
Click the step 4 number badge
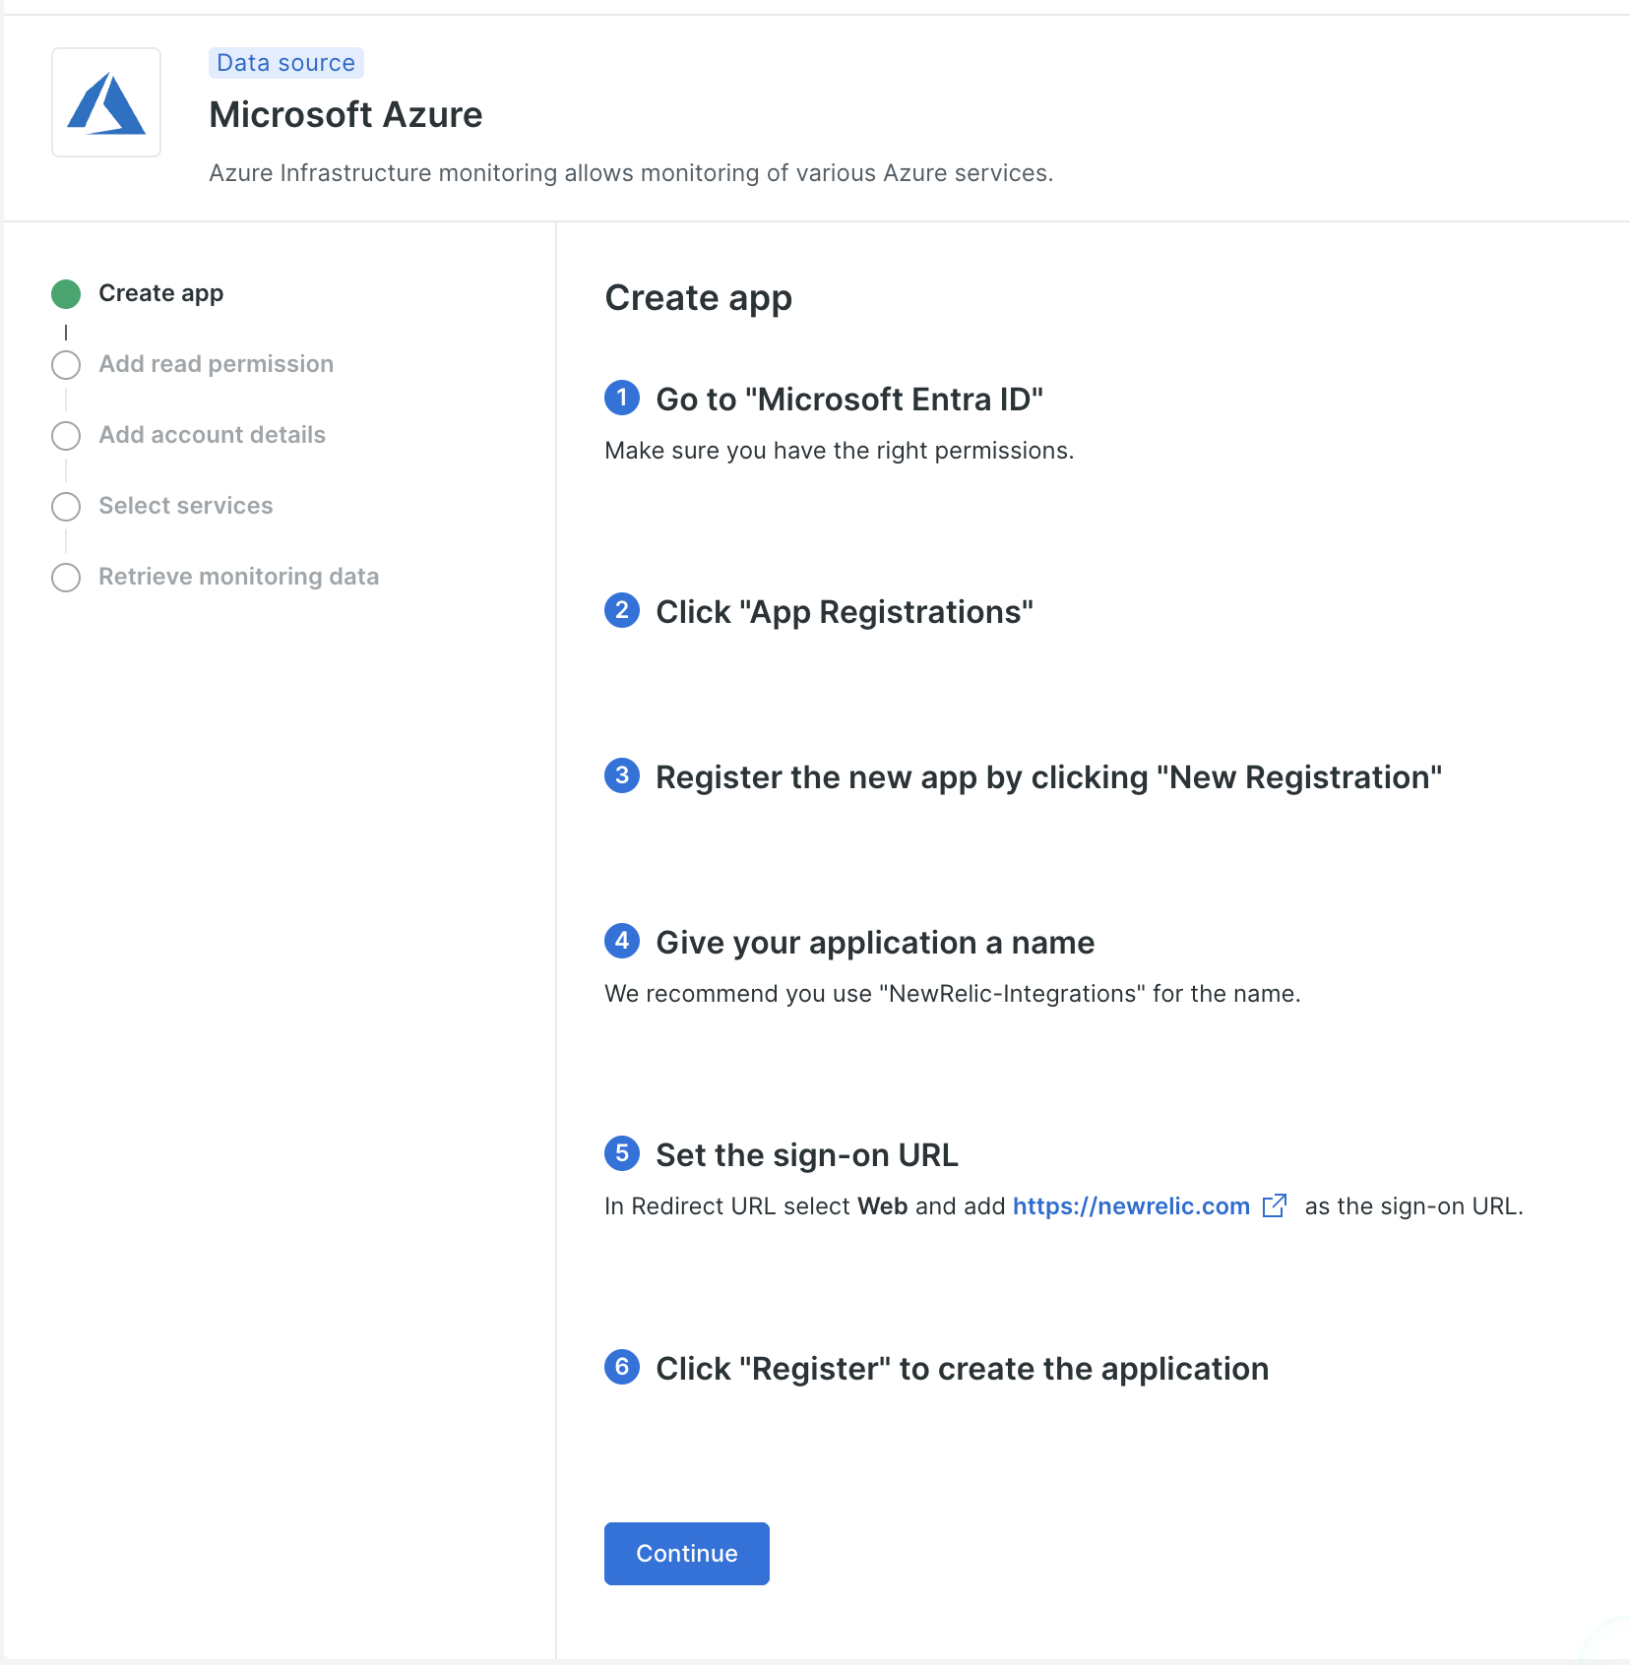coord(621,941)
